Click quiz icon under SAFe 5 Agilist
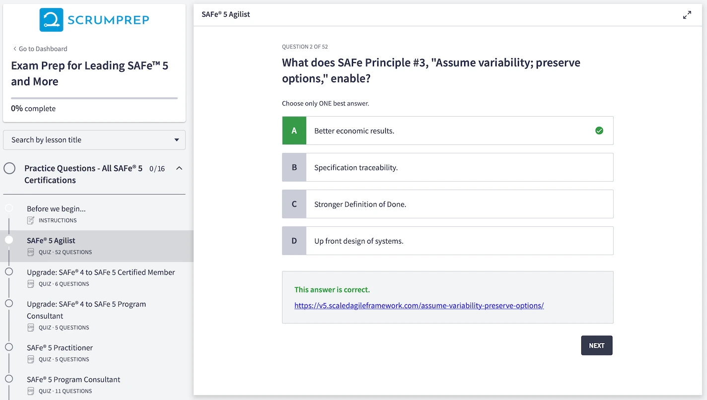 pyautogui.click(x=31, y=252)
